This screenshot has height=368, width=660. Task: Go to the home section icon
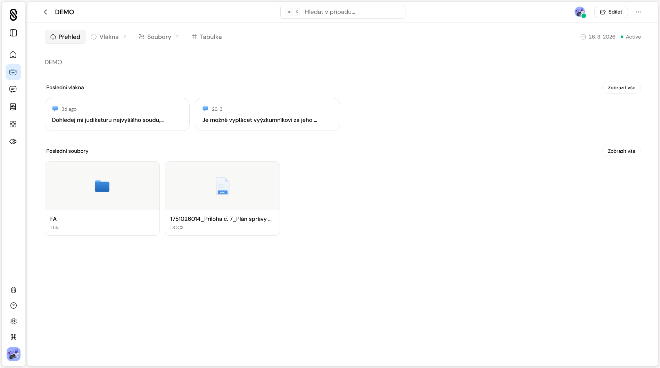(13, 55)
